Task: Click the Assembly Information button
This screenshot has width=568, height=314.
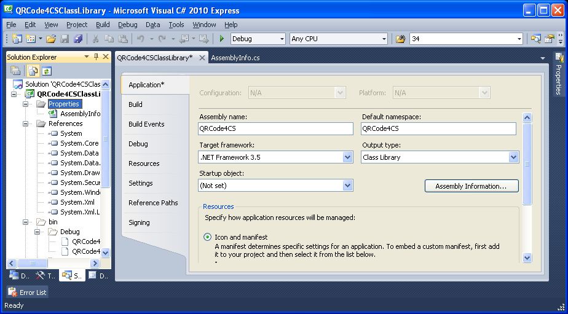Action: click(x=471, y=186)
